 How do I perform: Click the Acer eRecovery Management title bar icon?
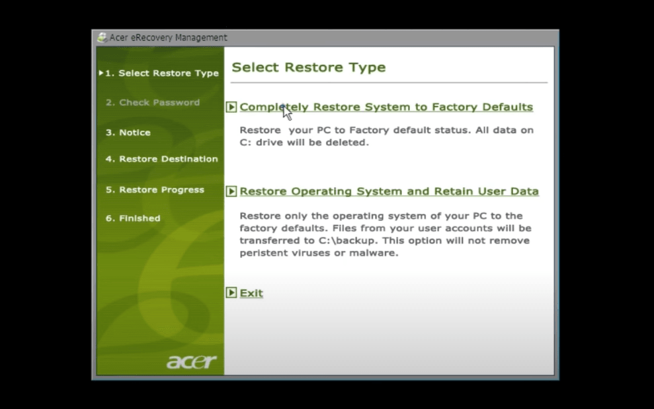coord(102,37)
